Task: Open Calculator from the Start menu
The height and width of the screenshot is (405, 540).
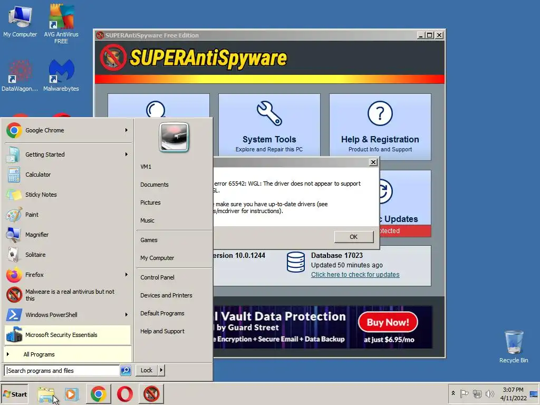Action: pyautogui.click(x=68, y=175)
